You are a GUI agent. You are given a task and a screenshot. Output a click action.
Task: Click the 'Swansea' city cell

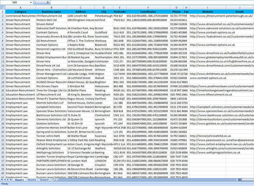pos(104,136)
